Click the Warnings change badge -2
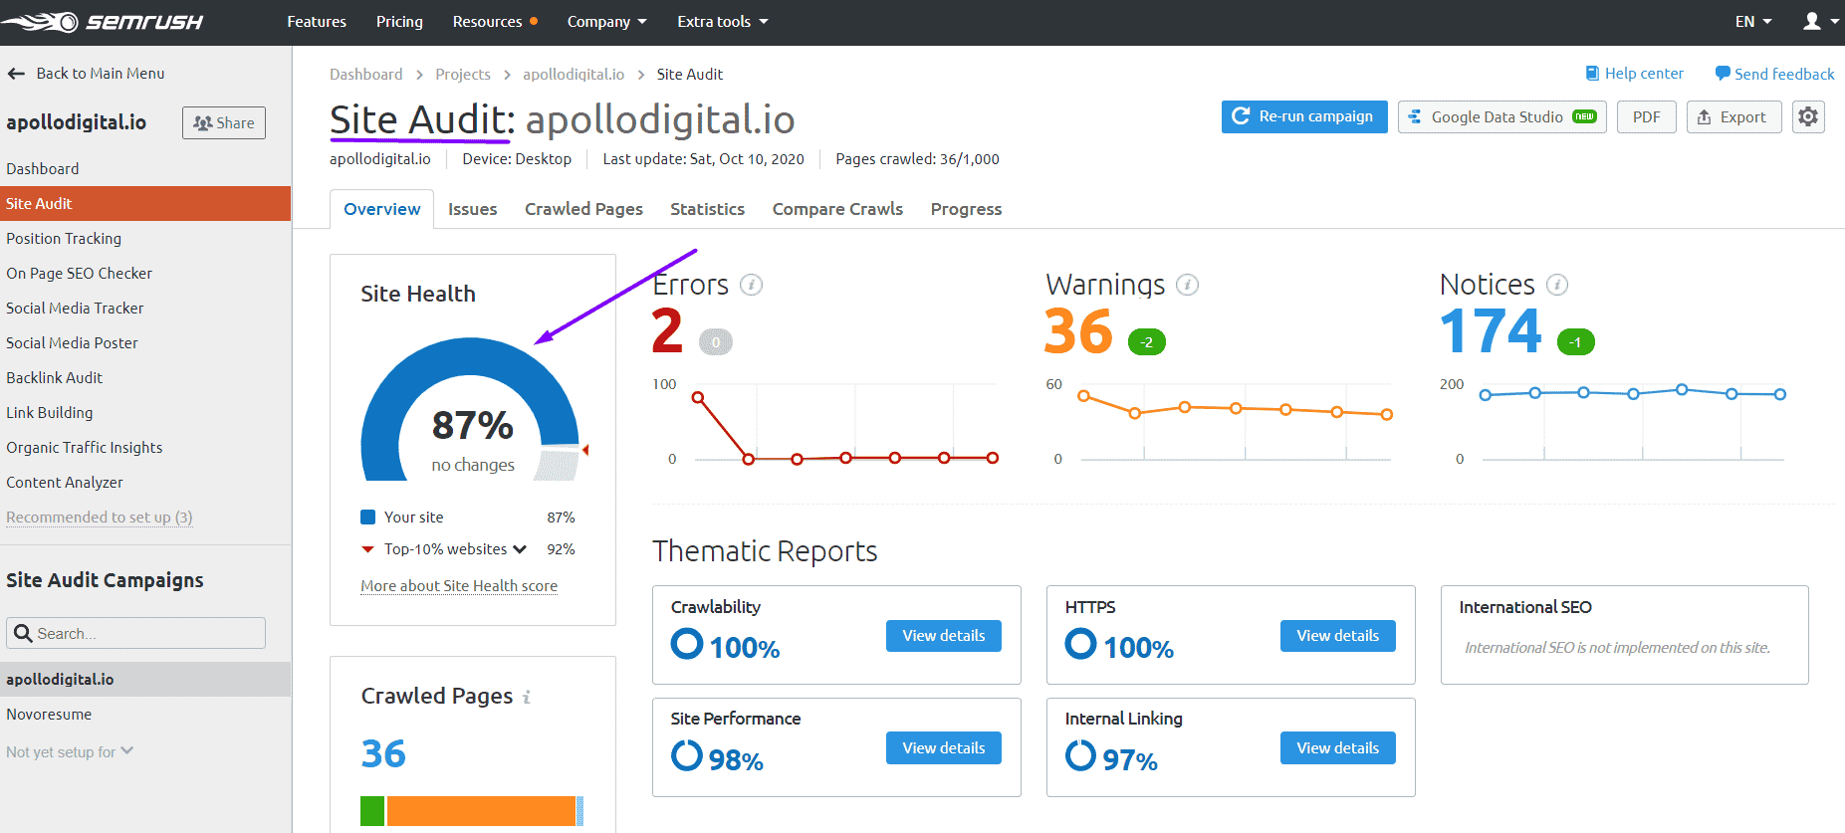 point(1147,342)
